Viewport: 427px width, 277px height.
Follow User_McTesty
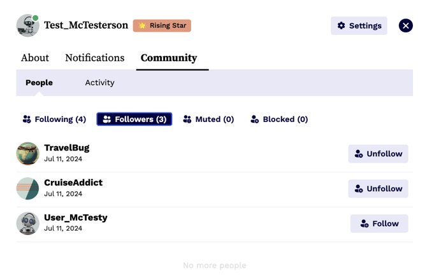[x=379, y=224]
